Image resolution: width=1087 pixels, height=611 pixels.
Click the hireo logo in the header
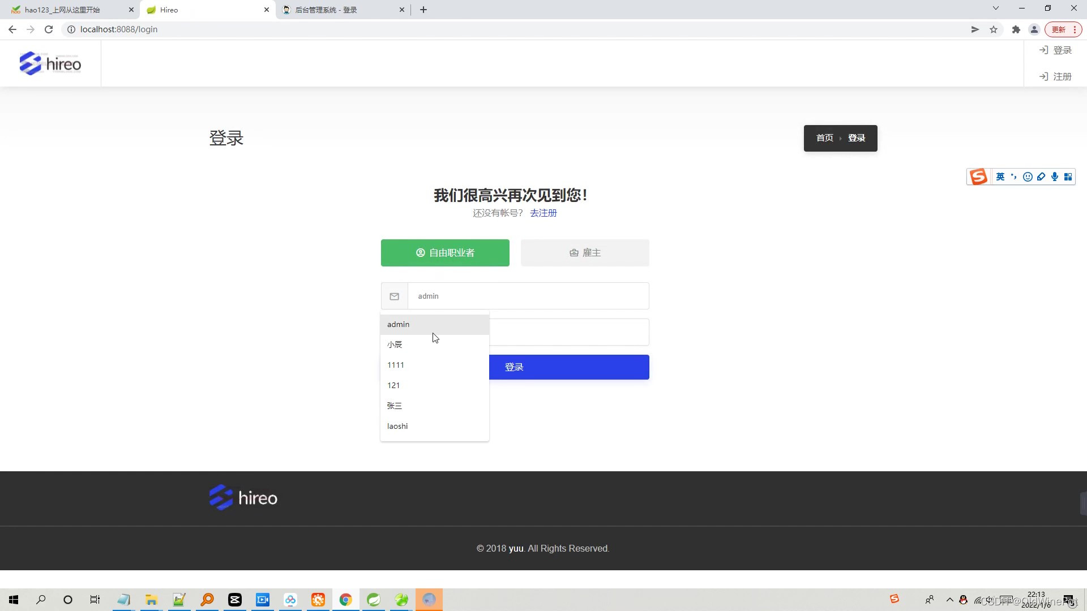tap(50, 63)
